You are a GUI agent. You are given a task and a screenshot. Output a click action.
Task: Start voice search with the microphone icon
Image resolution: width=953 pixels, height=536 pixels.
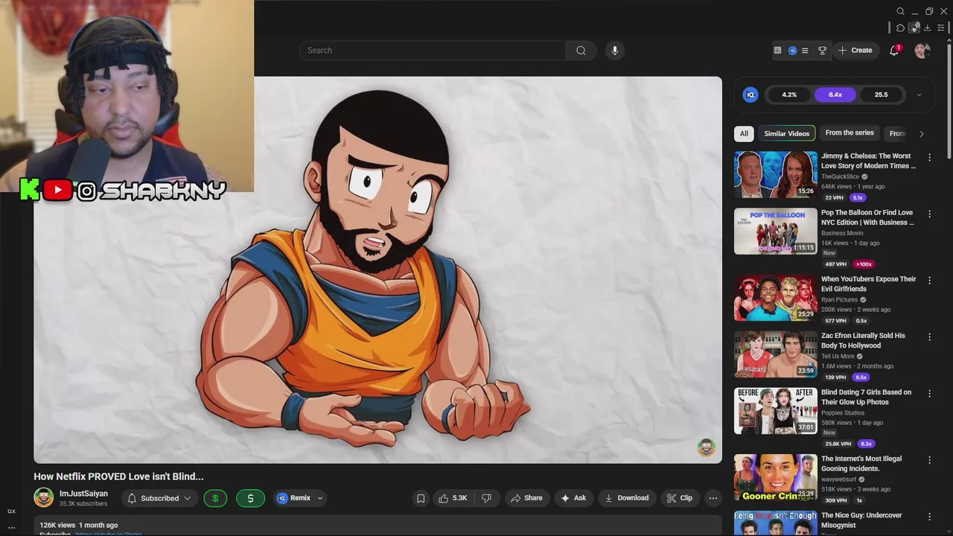click(x=615, y=51)
